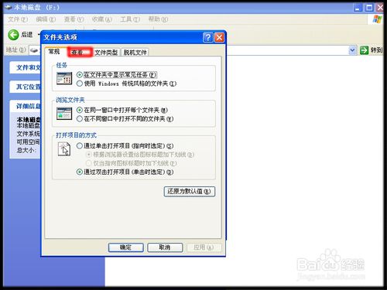Close the 文件夹选项 dialog with the X
The width and height of the screenshot is (387, 290).
(219, 38)
